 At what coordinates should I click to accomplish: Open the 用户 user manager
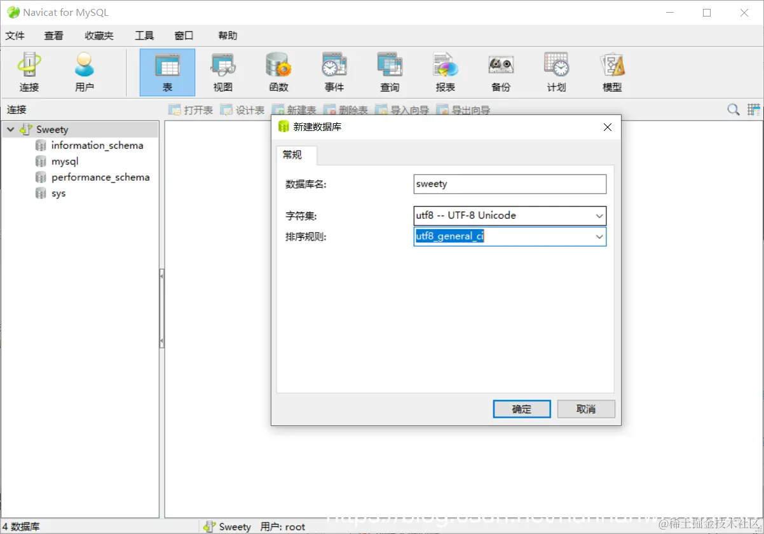pyautogui.click(x=85, y=72)
